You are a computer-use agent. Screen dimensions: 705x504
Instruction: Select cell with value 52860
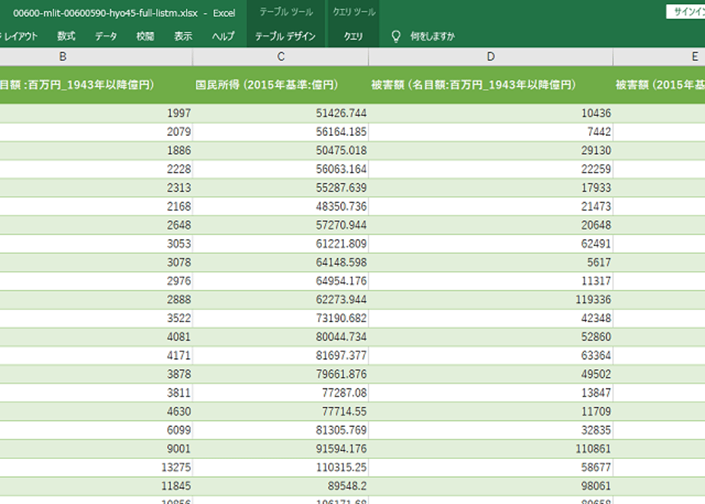491,337
